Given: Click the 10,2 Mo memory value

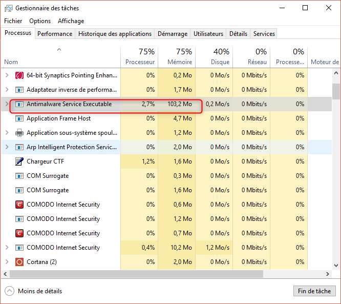Looking at the screenshot, I should click(181, 248).
